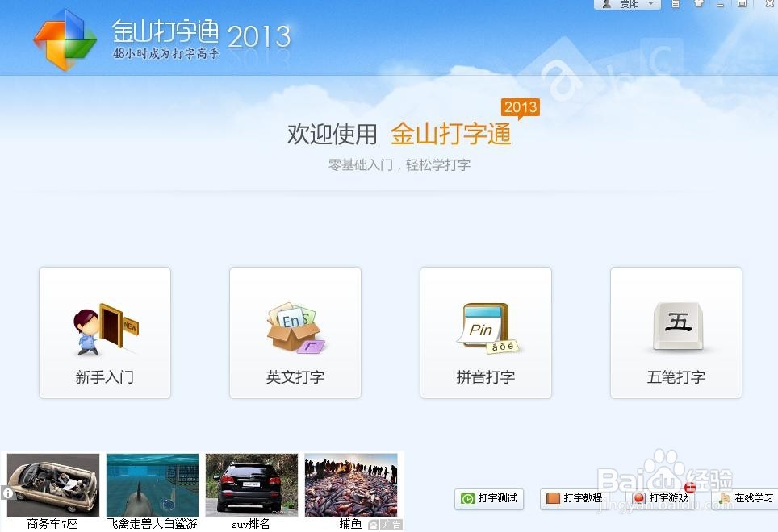Launch 打字游戏 typing games
Screen dimensions: 778x532
pos(660,498)
